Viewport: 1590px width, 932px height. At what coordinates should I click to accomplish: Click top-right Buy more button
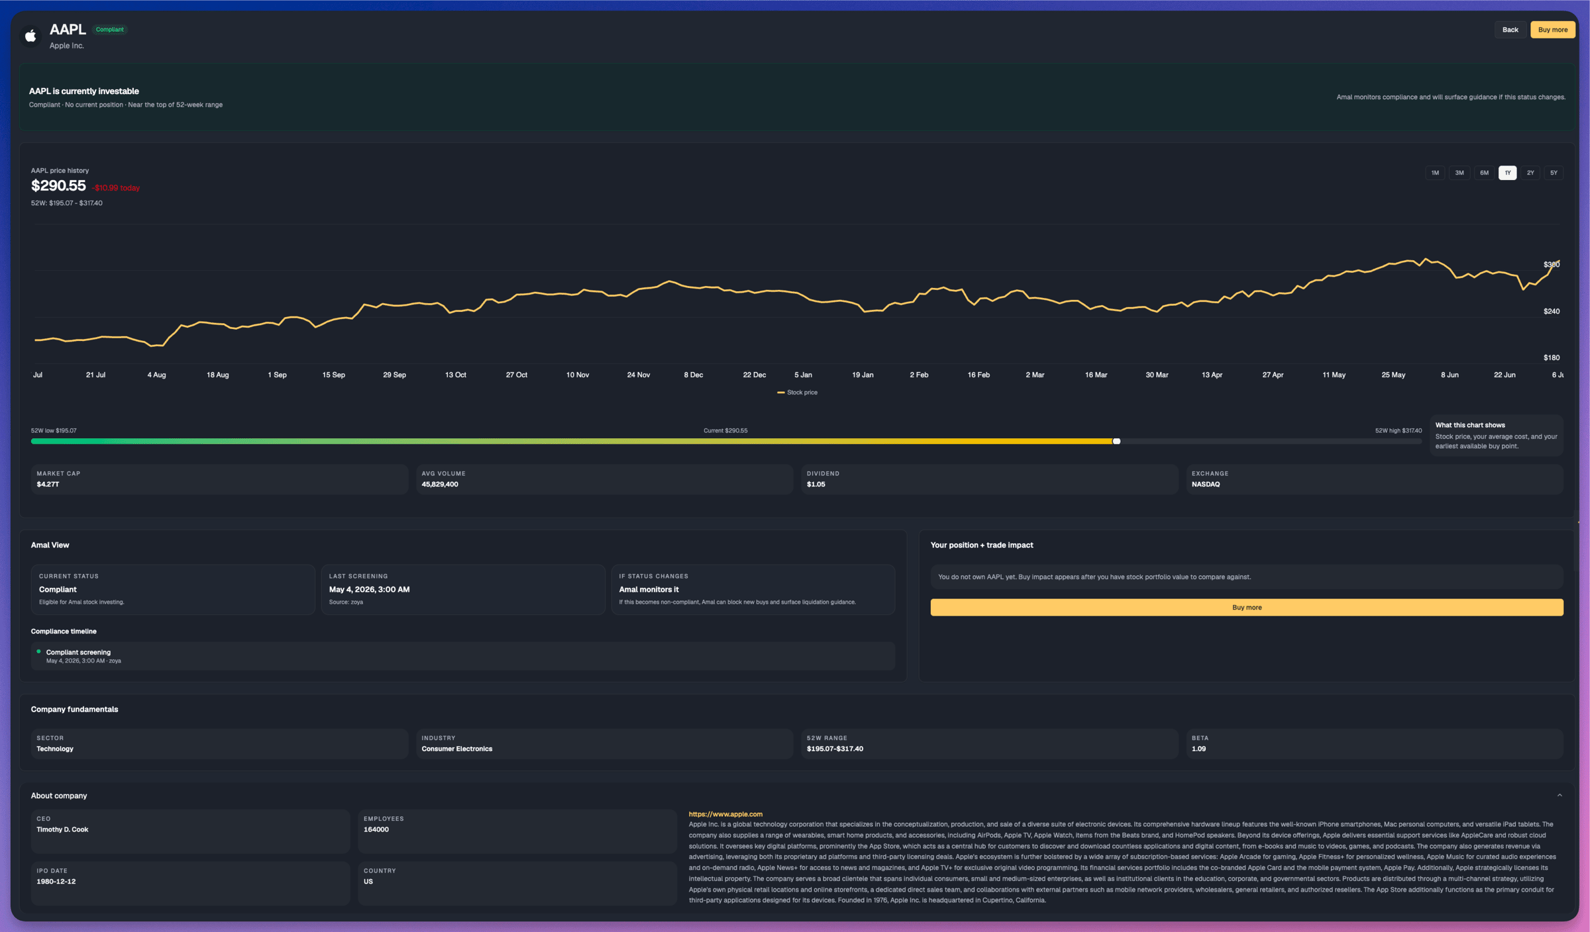(1552, 30)
